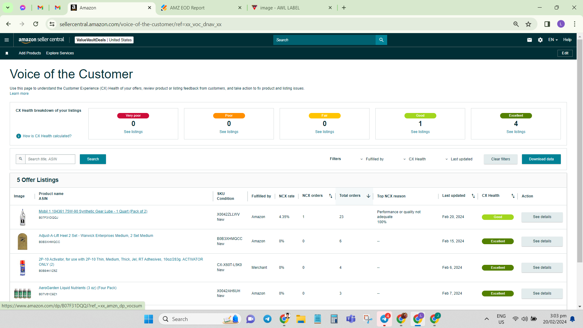Viewport: 583px width, 328px height.
Task: Open the settings gear in Seller Central
Action: 540,40
